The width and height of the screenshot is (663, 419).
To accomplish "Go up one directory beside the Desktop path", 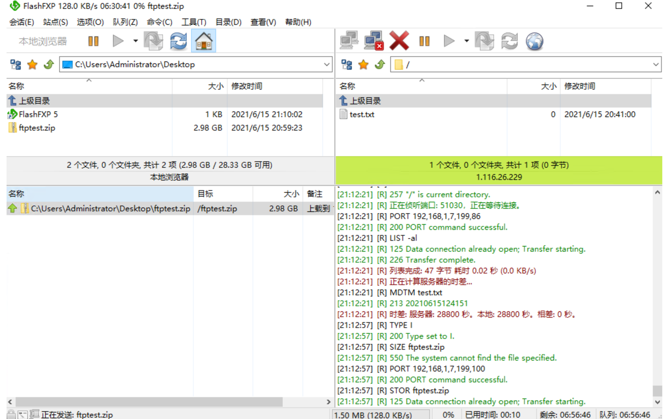I will [x=49, y=64].
